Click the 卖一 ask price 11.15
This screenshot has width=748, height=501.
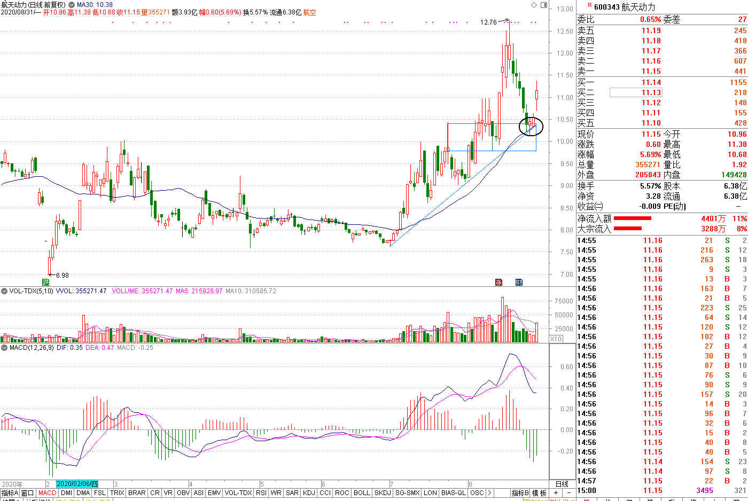[651, 71]
